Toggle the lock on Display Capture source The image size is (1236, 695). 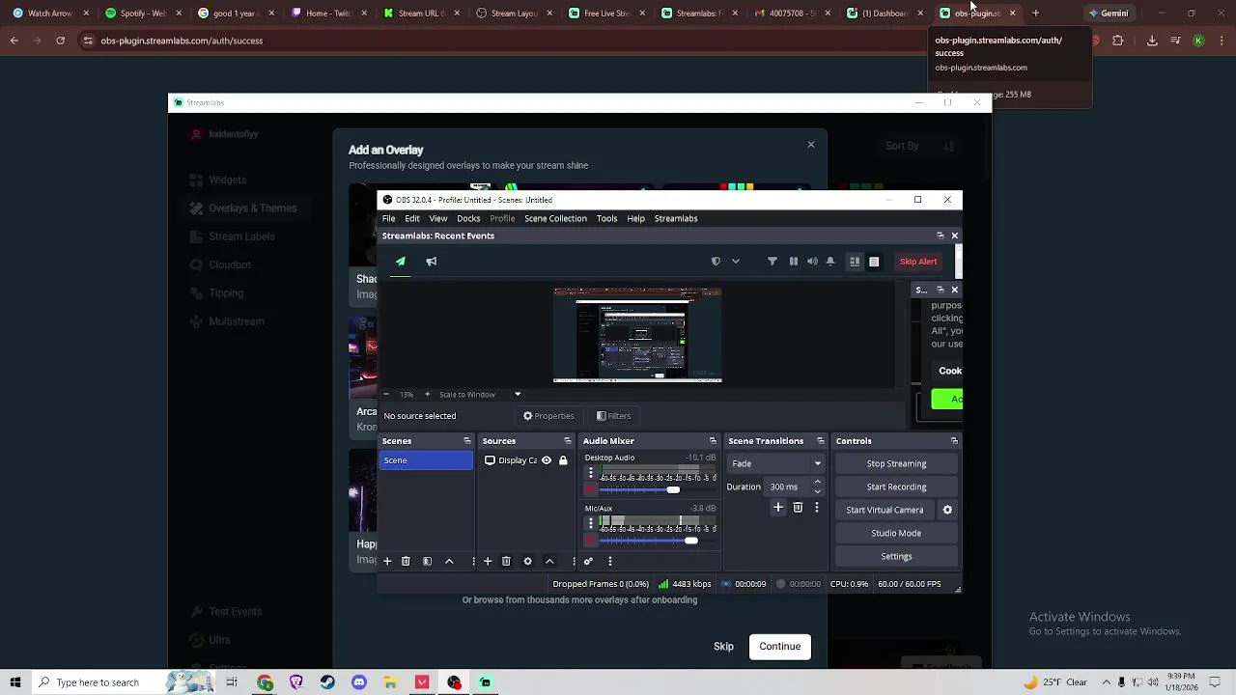[563, 460]
